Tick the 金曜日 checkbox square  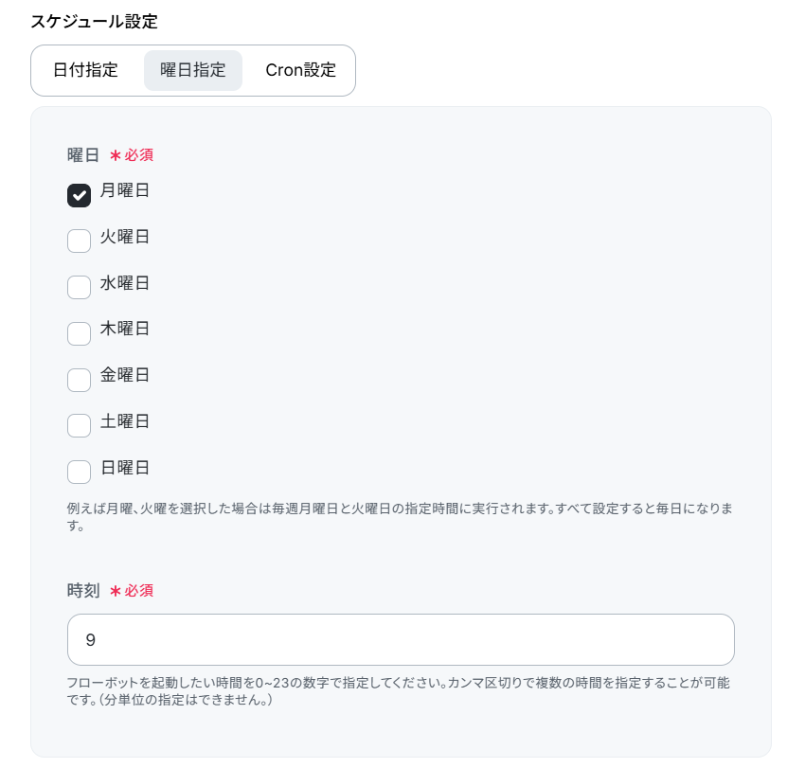79,380
